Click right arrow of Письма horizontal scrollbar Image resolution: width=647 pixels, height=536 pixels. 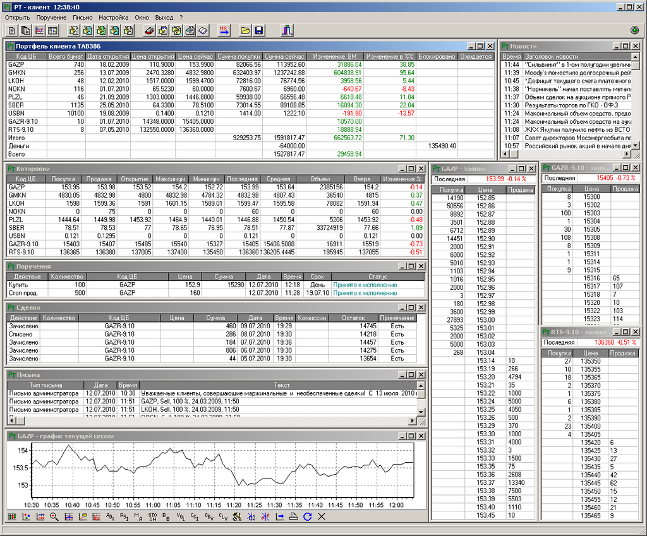(412, 420)
